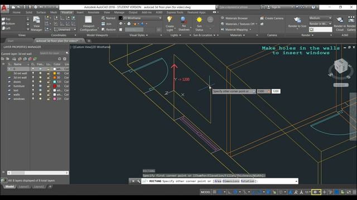Toggle On/Off bulb for furniture layer

pos(33,86)
